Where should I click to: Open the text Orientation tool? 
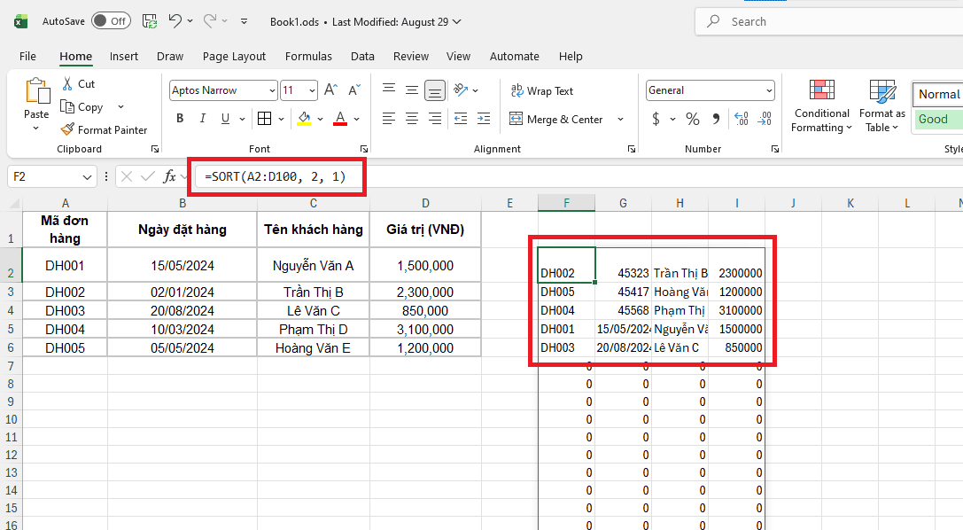462,90
